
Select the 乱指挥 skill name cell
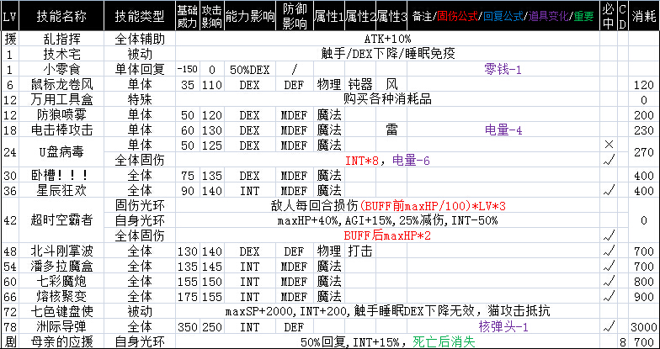(61, 40)
